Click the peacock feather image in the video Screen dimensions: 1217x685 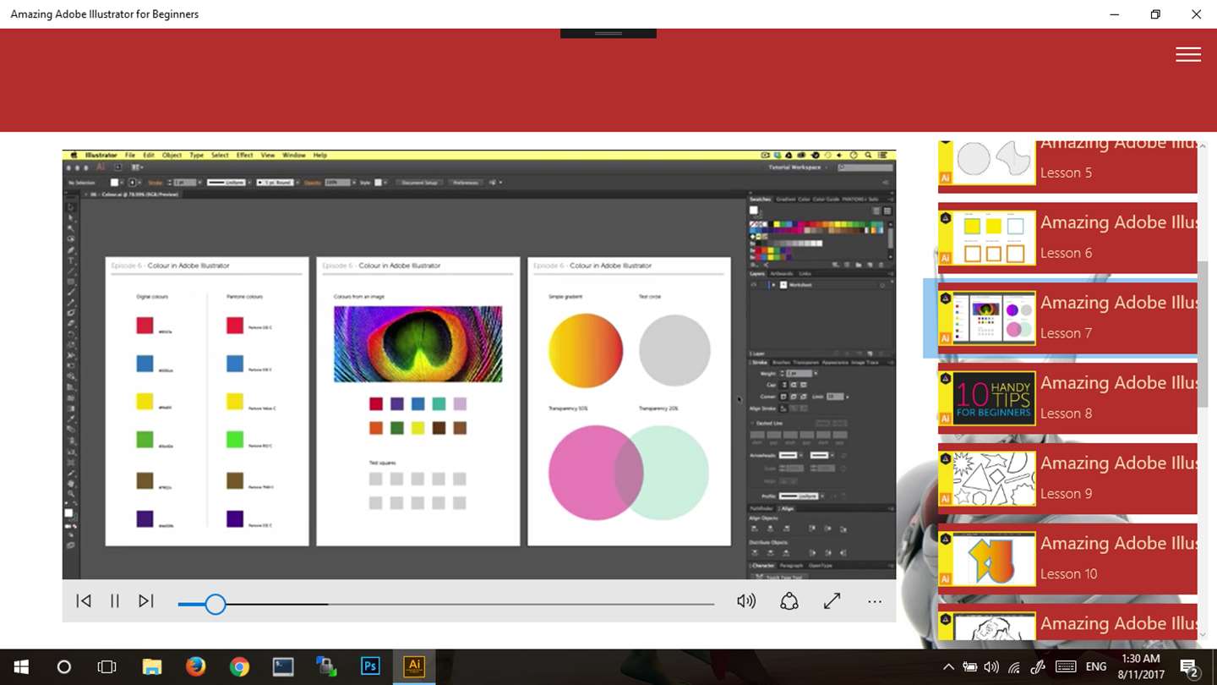click(417, 344)
